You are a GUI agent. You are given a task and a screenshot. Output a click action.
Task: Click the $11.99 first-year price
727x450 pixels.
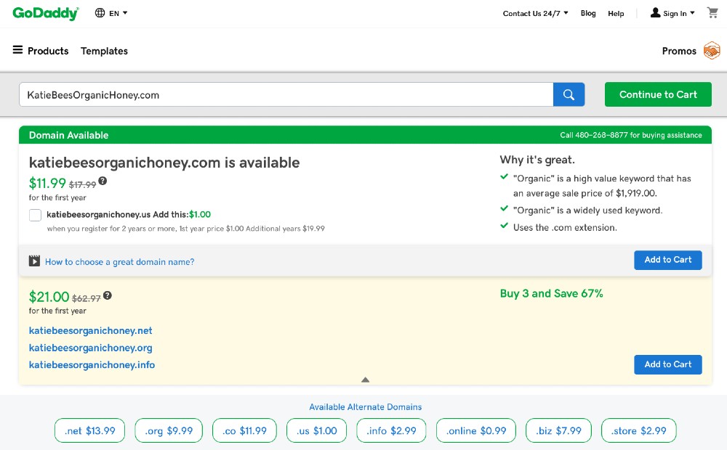pos(47,184)
